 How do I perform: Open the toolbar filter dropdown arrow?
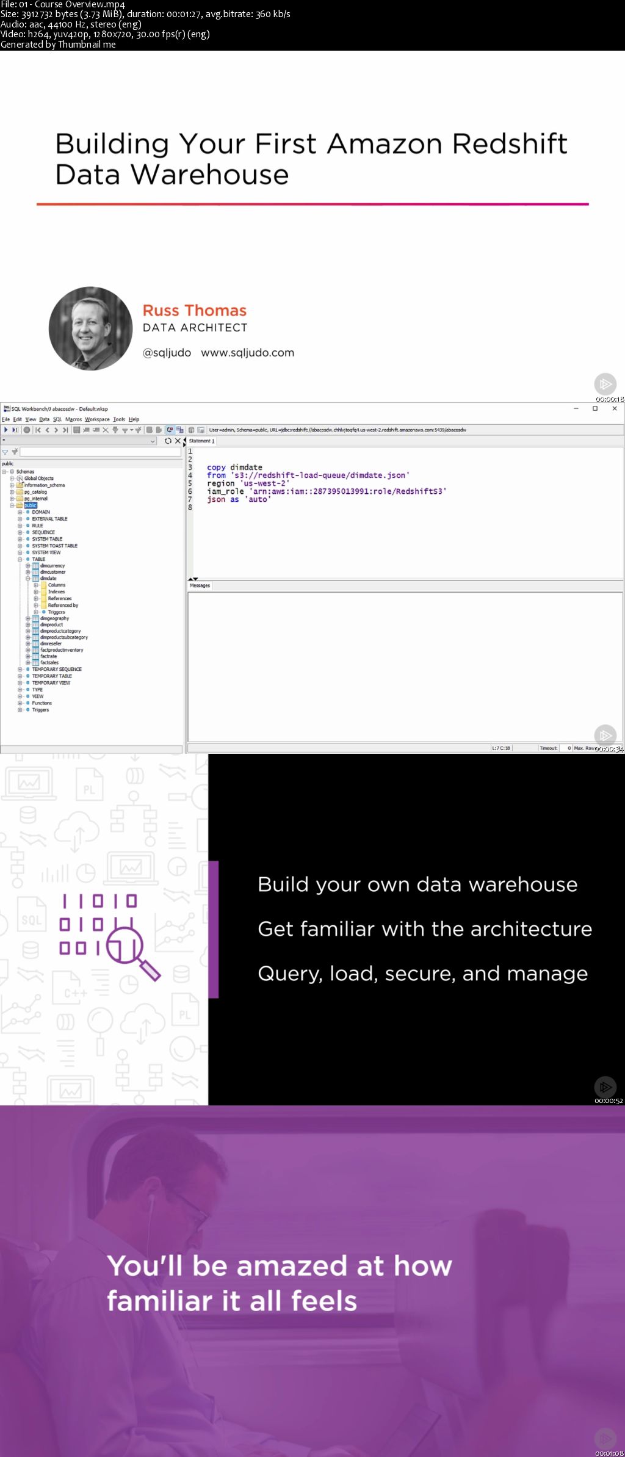tap(131, 430)
